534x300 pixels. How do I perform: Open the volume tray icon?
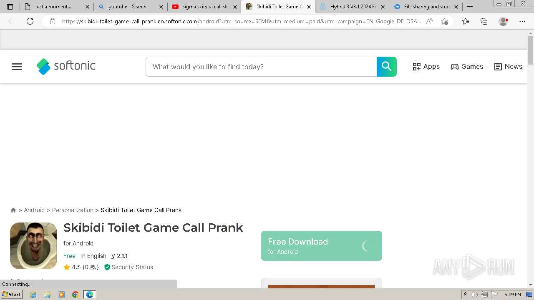point(474,295)
